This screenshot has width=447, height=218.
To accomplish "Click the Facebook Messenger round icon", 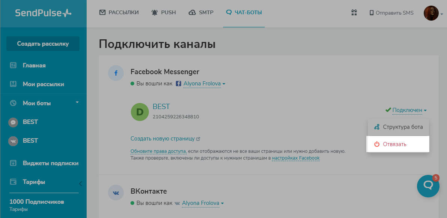I will [116, 73].
